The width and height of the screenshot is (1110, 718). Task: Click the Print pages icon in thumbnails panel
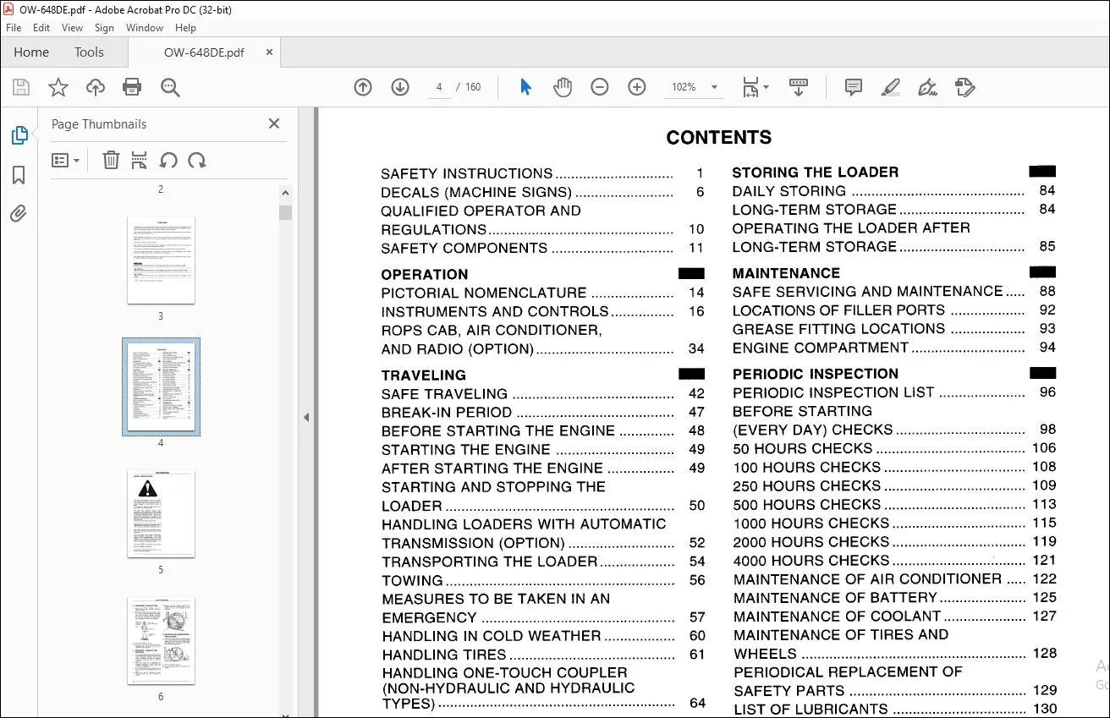click(x=140, y=160)
